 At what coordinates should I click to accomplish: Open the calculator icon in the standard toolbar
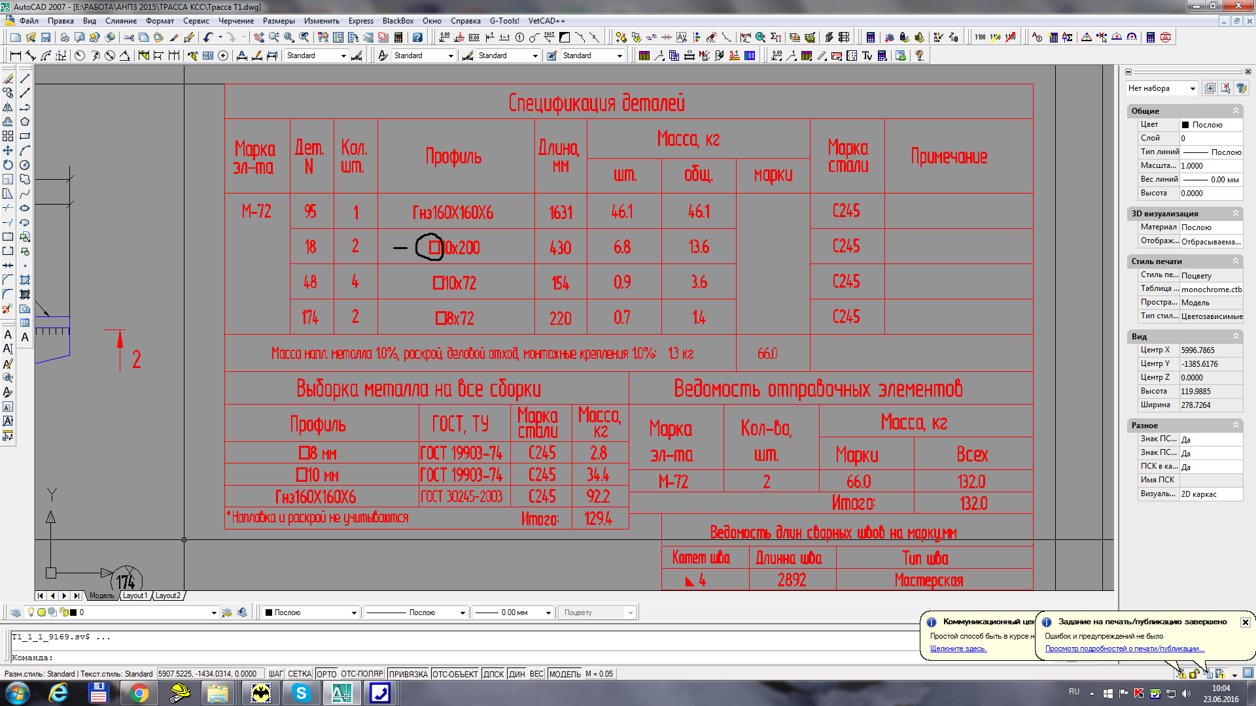(398, 37)
